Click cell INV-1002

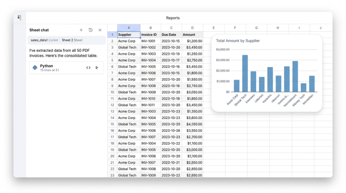click(x=150, y=47)
